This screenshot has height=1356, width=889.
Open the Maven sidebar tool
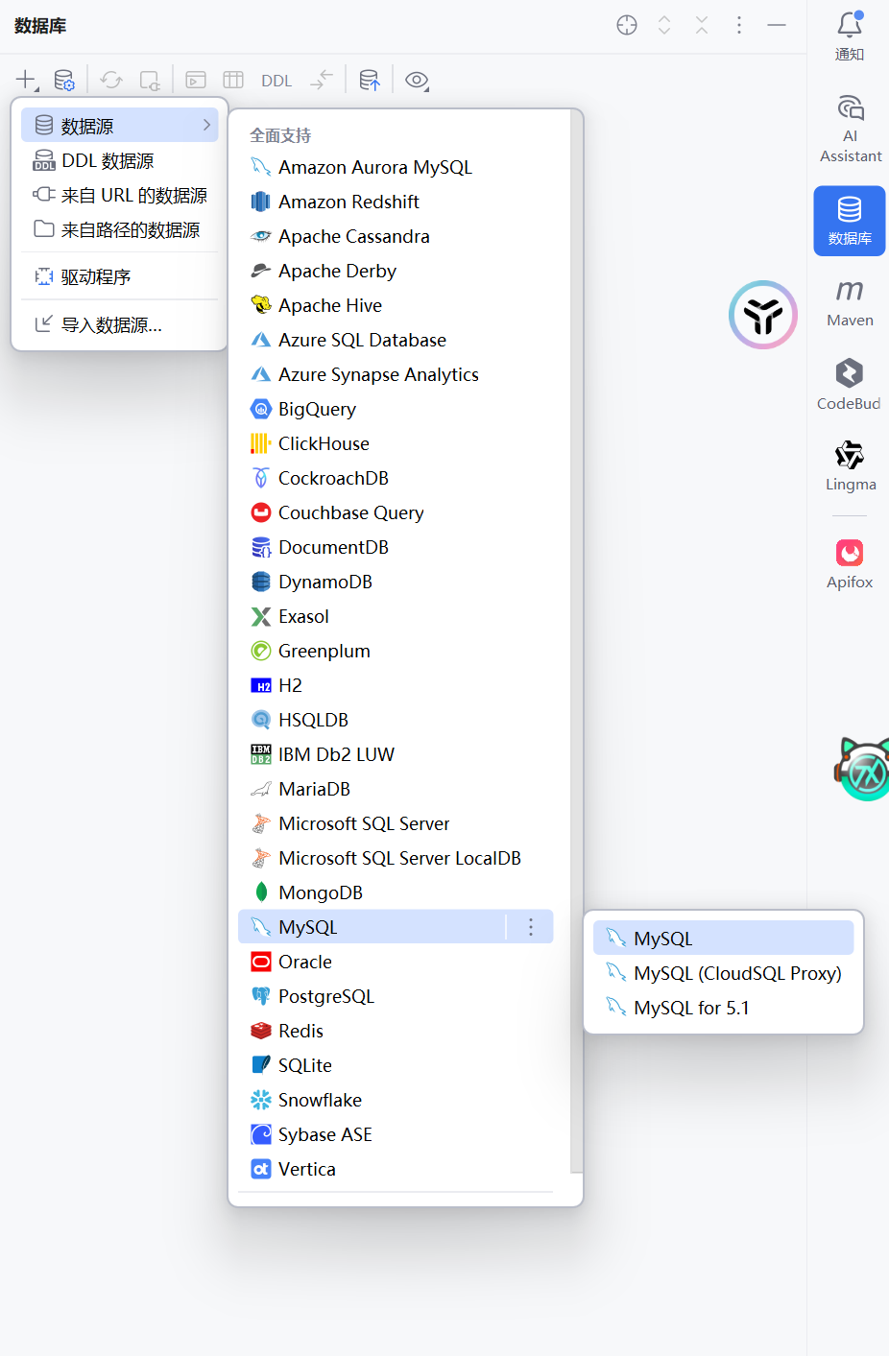[850, 302]
